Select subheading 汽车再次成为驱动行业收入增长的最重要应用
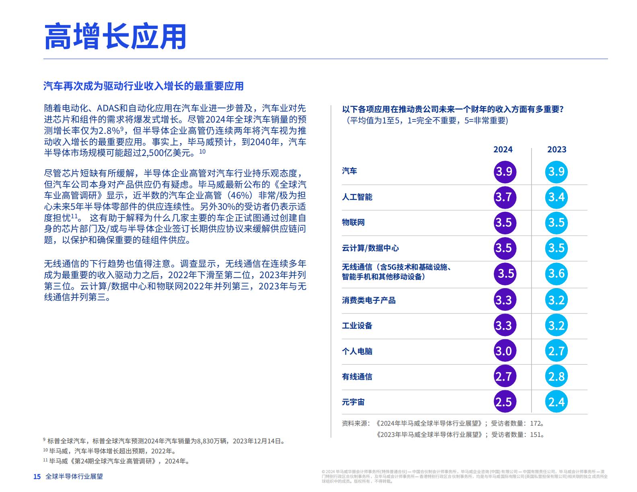The image size is (637, 492). coord(144,86)
